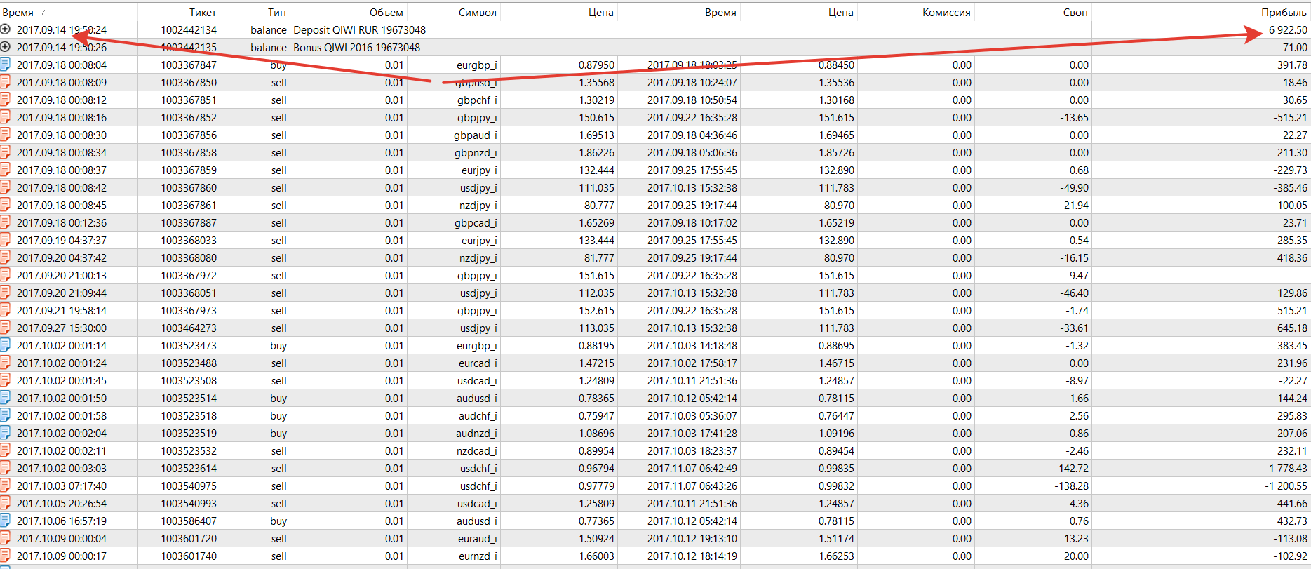Sort by the Тип column header
Screen dimensions: 1311x569
(277, 12)
